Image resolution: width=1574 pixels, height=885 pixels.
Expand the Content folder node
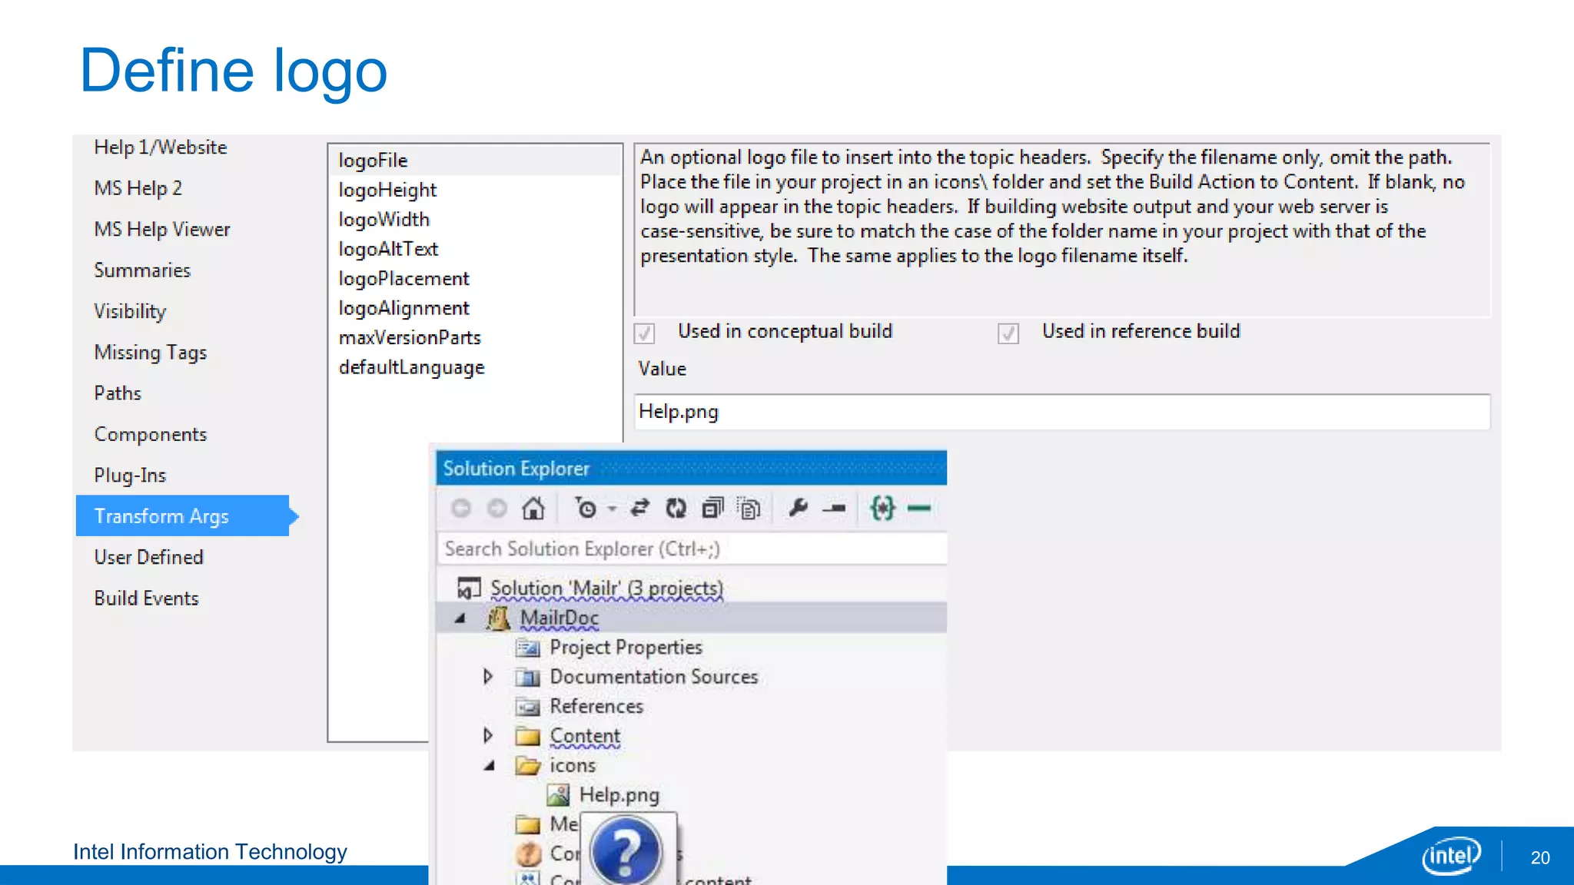(x=487, y=736)
